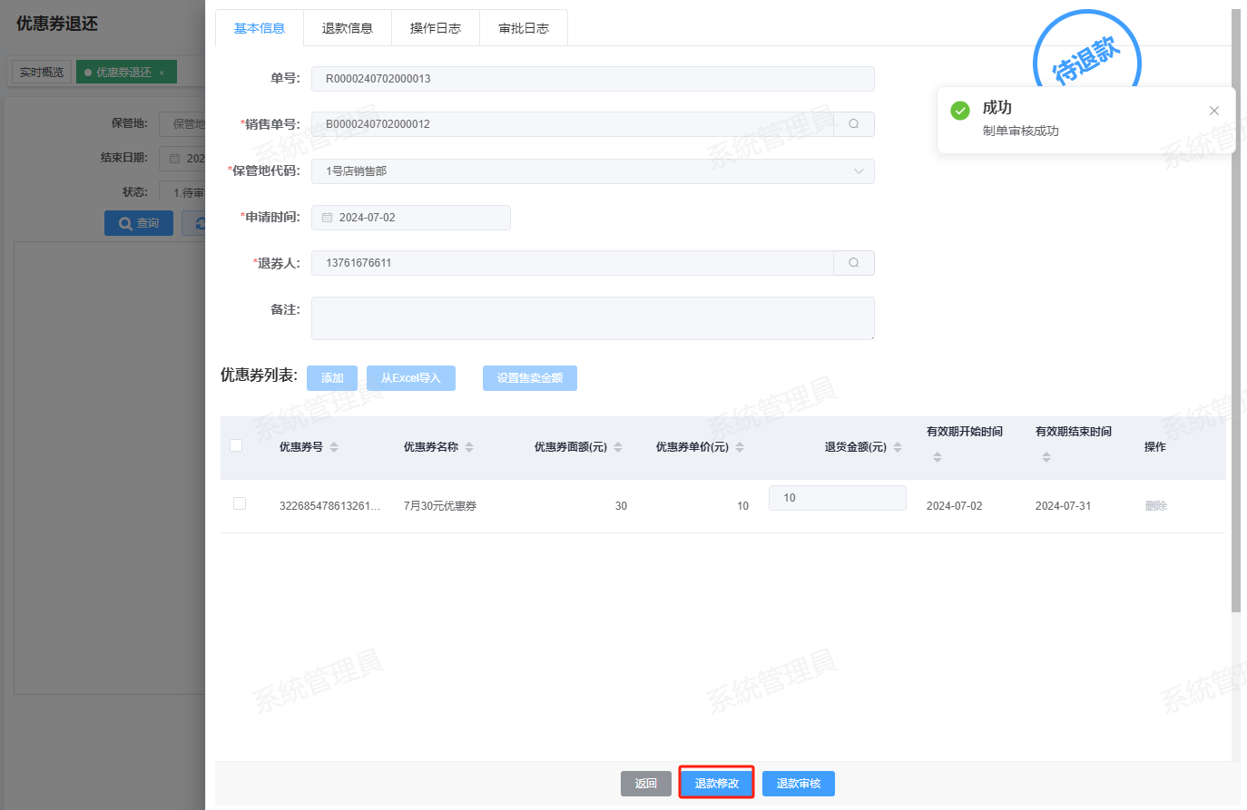Click the 制单审核成功 notification message
Image resolution: width=1247 pixels, height=810 pixels.
pos(1021,132)
